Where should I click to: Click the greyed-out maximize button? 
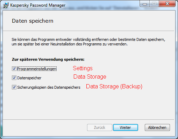click(154, 4)
